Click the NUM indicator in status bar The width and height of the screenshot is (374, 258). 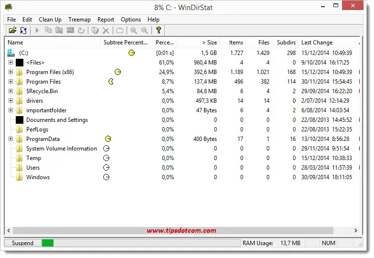tap(329, 243)
